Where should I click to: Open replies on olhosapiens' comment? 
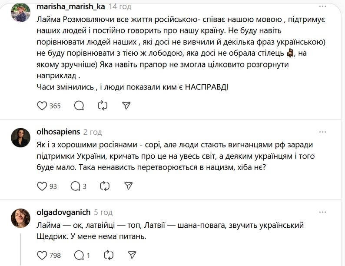click(x=75, y=186)
